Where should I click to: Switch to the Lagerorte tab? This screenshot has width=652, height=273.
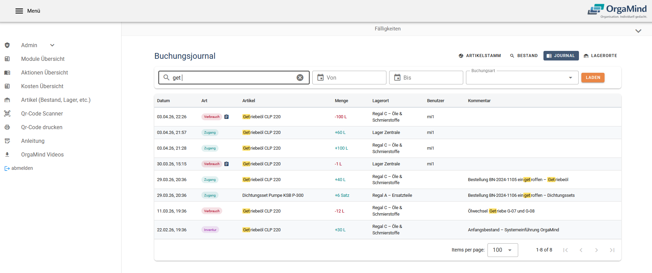pyautogui.click(x=600, y=56)
